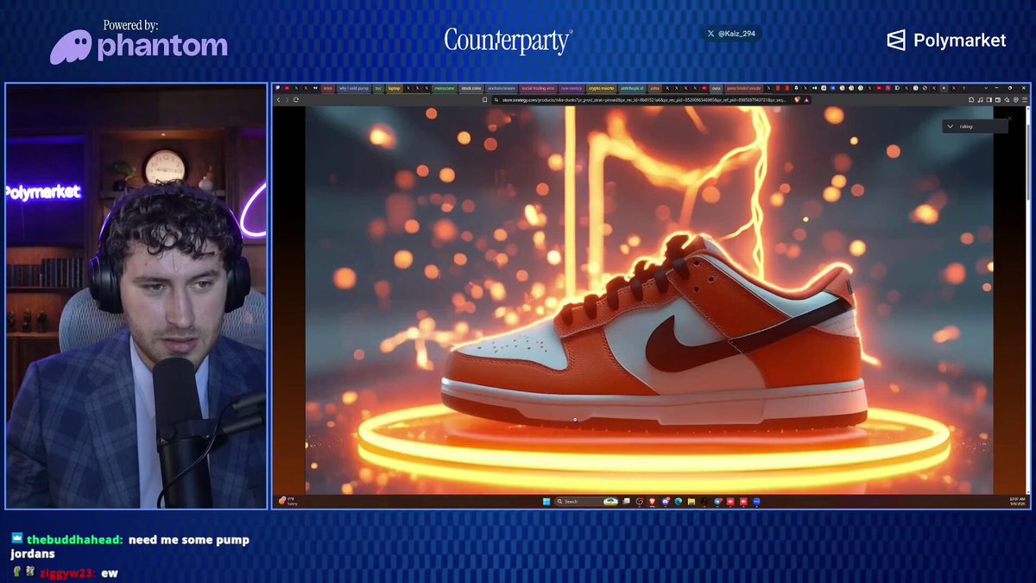Click the @Kaiz_294 X handle
This screenshot has height=583, width=1036.
tap(732, 34)
